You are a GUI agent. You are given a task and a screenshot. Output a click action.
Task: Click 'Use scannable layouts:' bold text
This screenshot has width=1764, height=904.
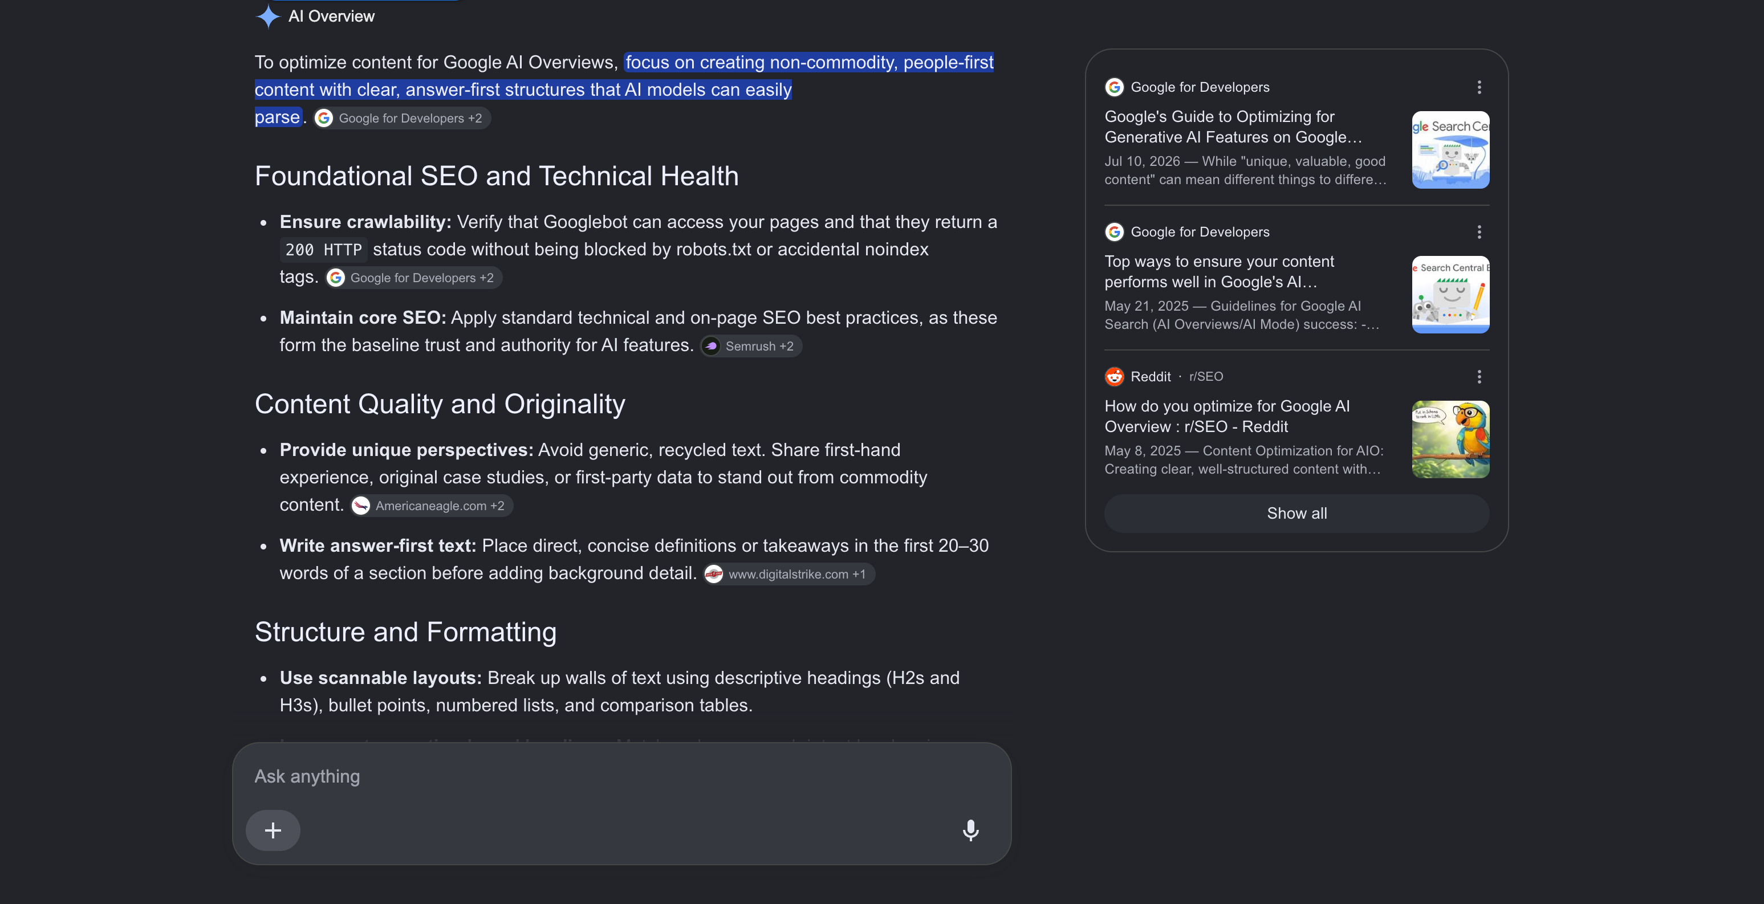pos(380,678)
